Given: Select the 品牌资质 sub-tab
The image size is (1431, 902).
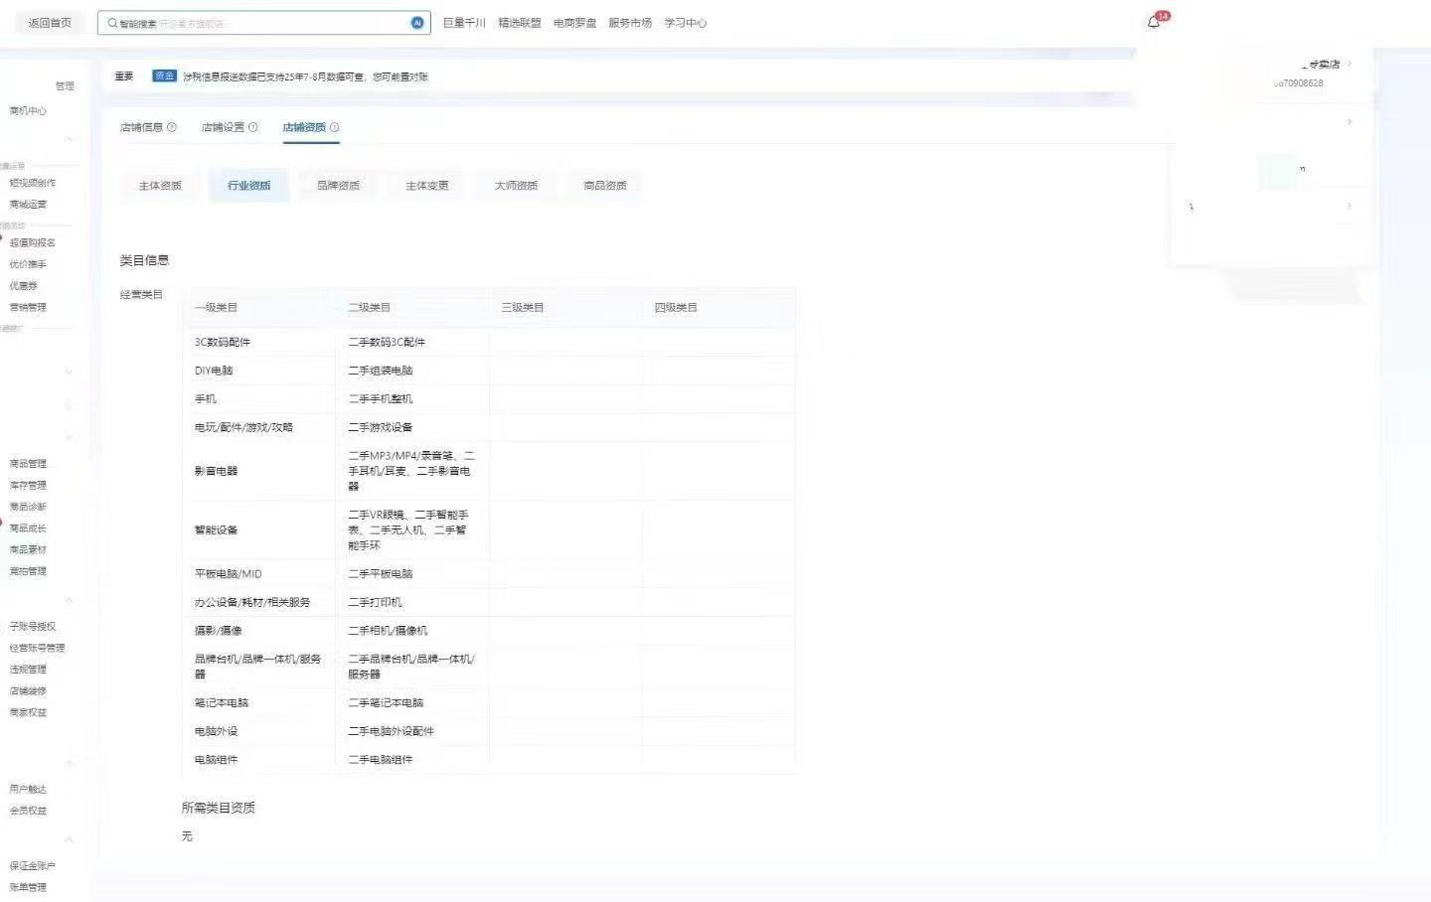Looking at the screenshot, I should [338, 186].
